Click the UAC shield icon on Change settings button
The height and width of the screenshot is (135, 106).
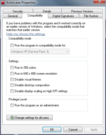(x=12, y=118)
